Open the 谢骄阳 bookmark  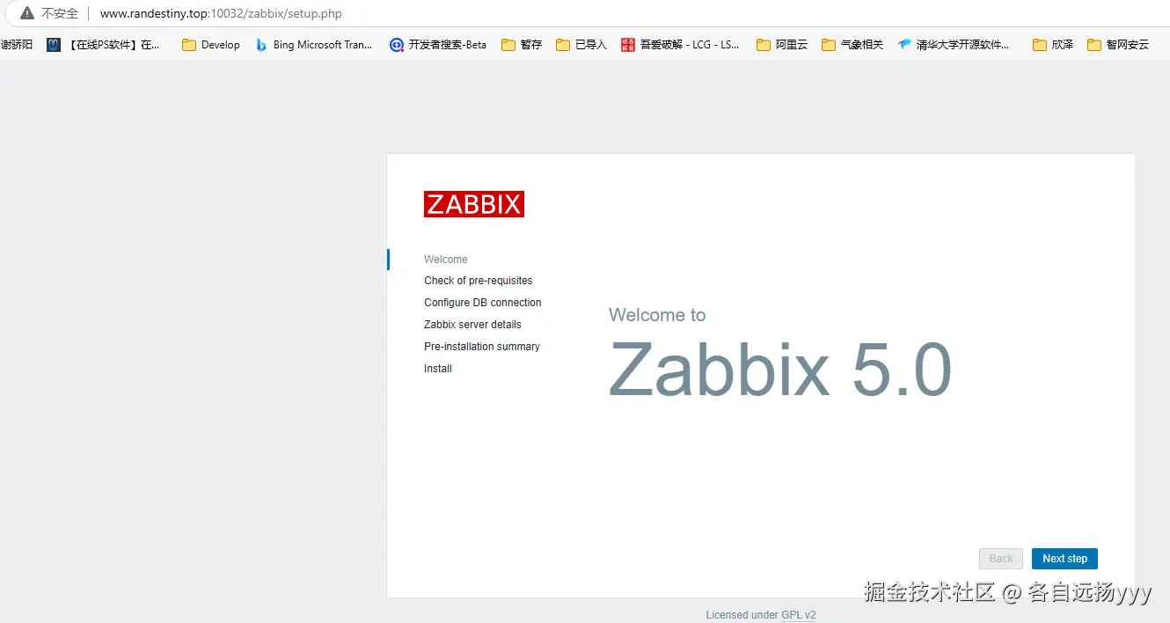[17, 45]
